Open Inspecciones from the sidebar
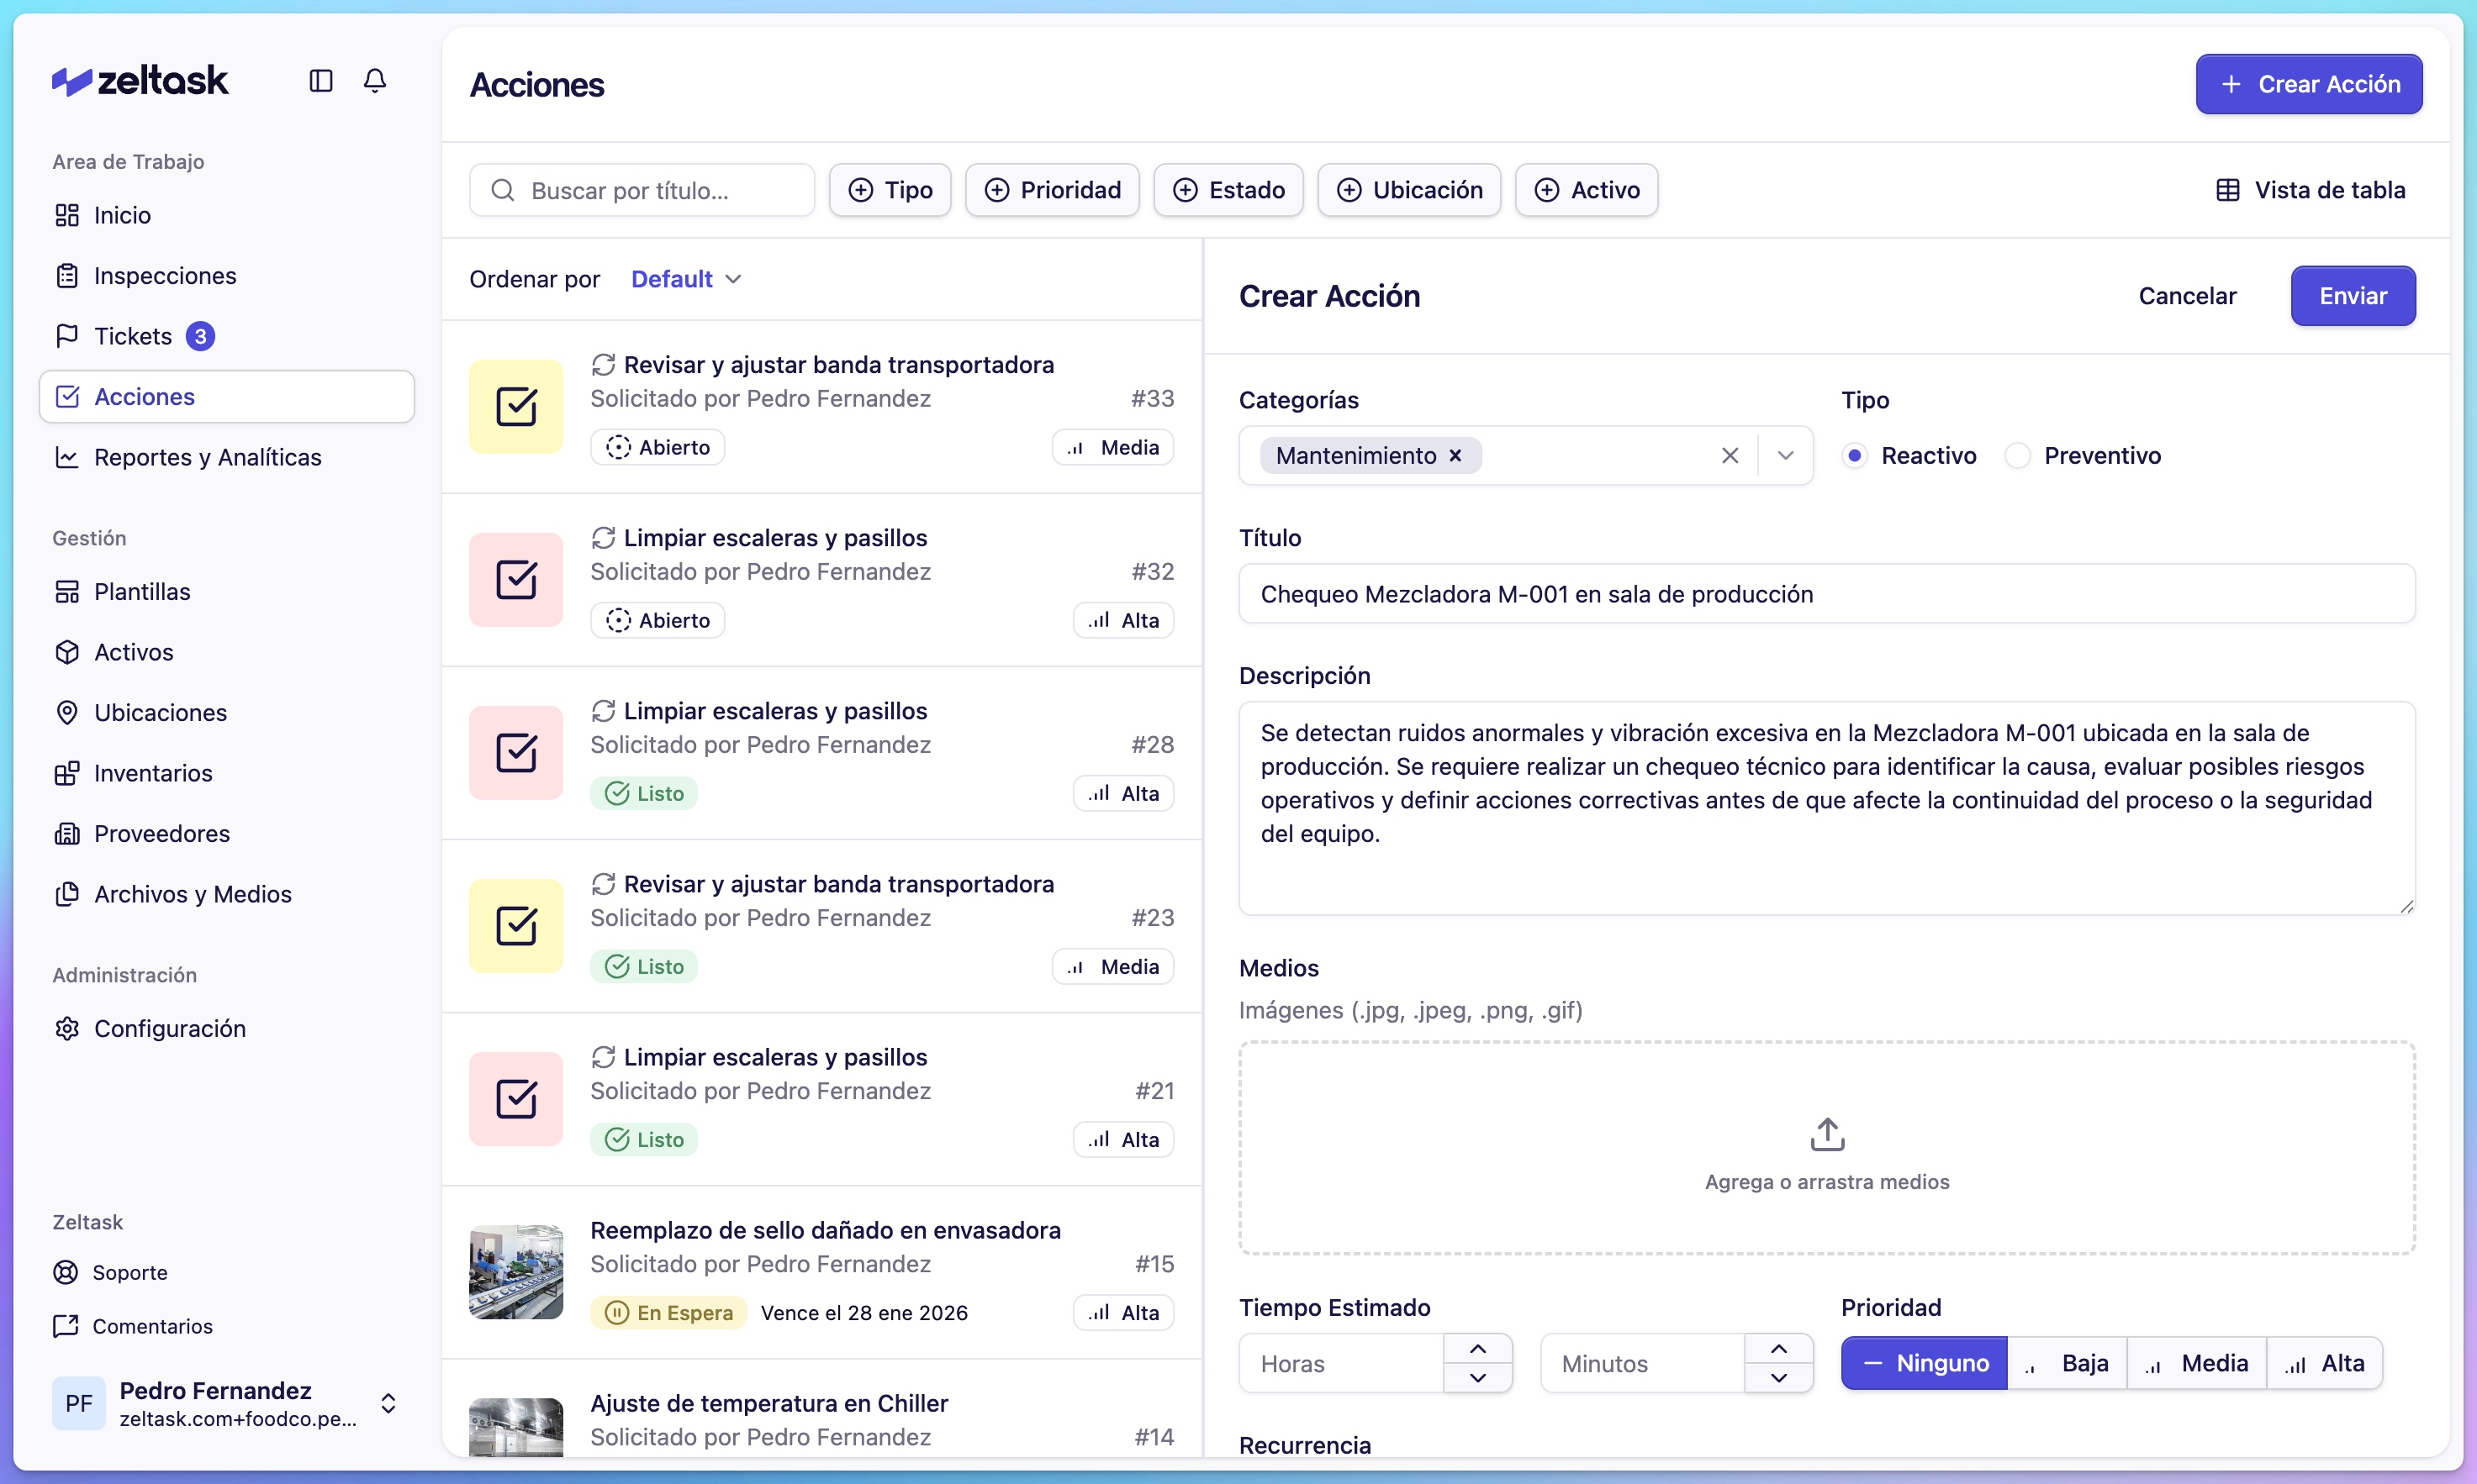 tap(164, 275)
